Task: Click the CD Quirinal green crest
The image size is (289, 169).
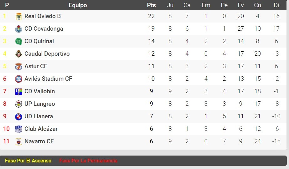Action: coord(18,41)
